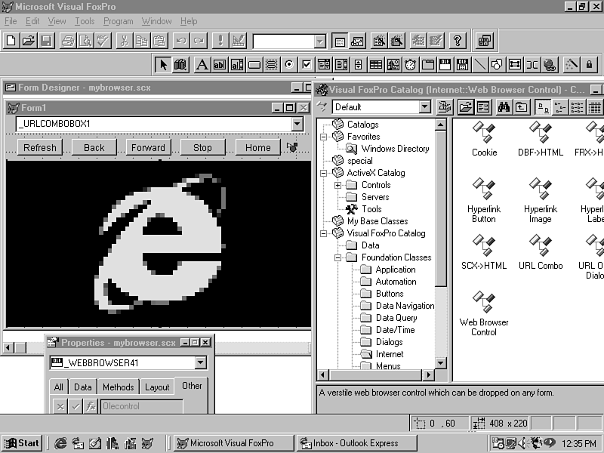Expand the Controls folder in ActiveX Catalog

(x=338, y=185)
